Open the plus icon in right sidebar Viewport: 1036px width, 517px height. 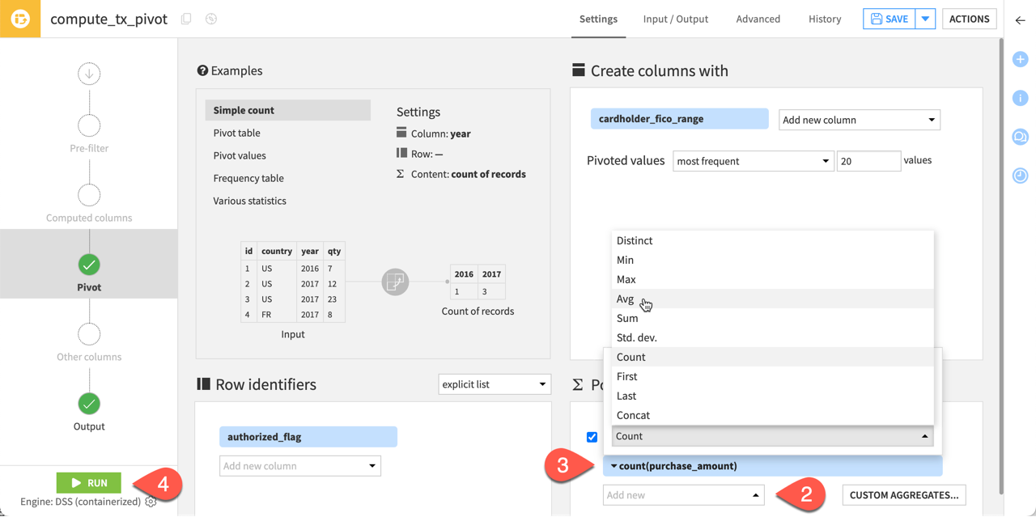click(1020, 59)
